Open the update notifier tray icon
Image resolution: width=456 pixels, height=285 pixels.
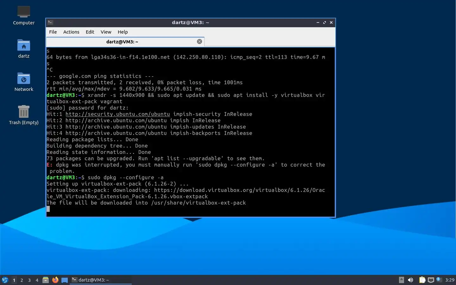point(439,280)
